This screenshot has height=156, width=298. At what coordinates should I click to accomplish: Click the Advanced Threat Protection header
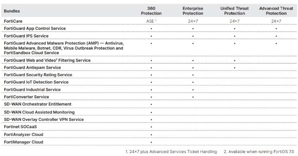click(276, 11)
